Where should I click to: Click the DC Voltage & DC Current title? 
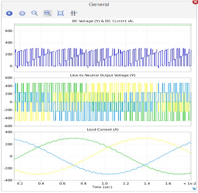103,21
